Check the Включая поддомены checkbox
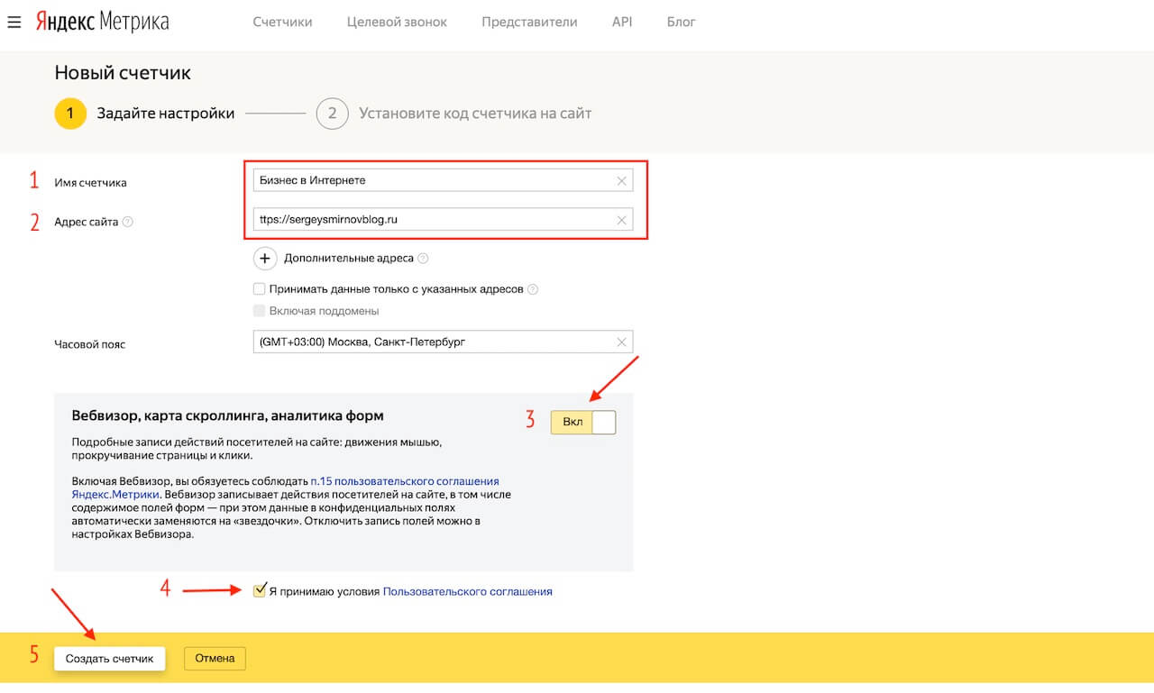 point(260,311)
